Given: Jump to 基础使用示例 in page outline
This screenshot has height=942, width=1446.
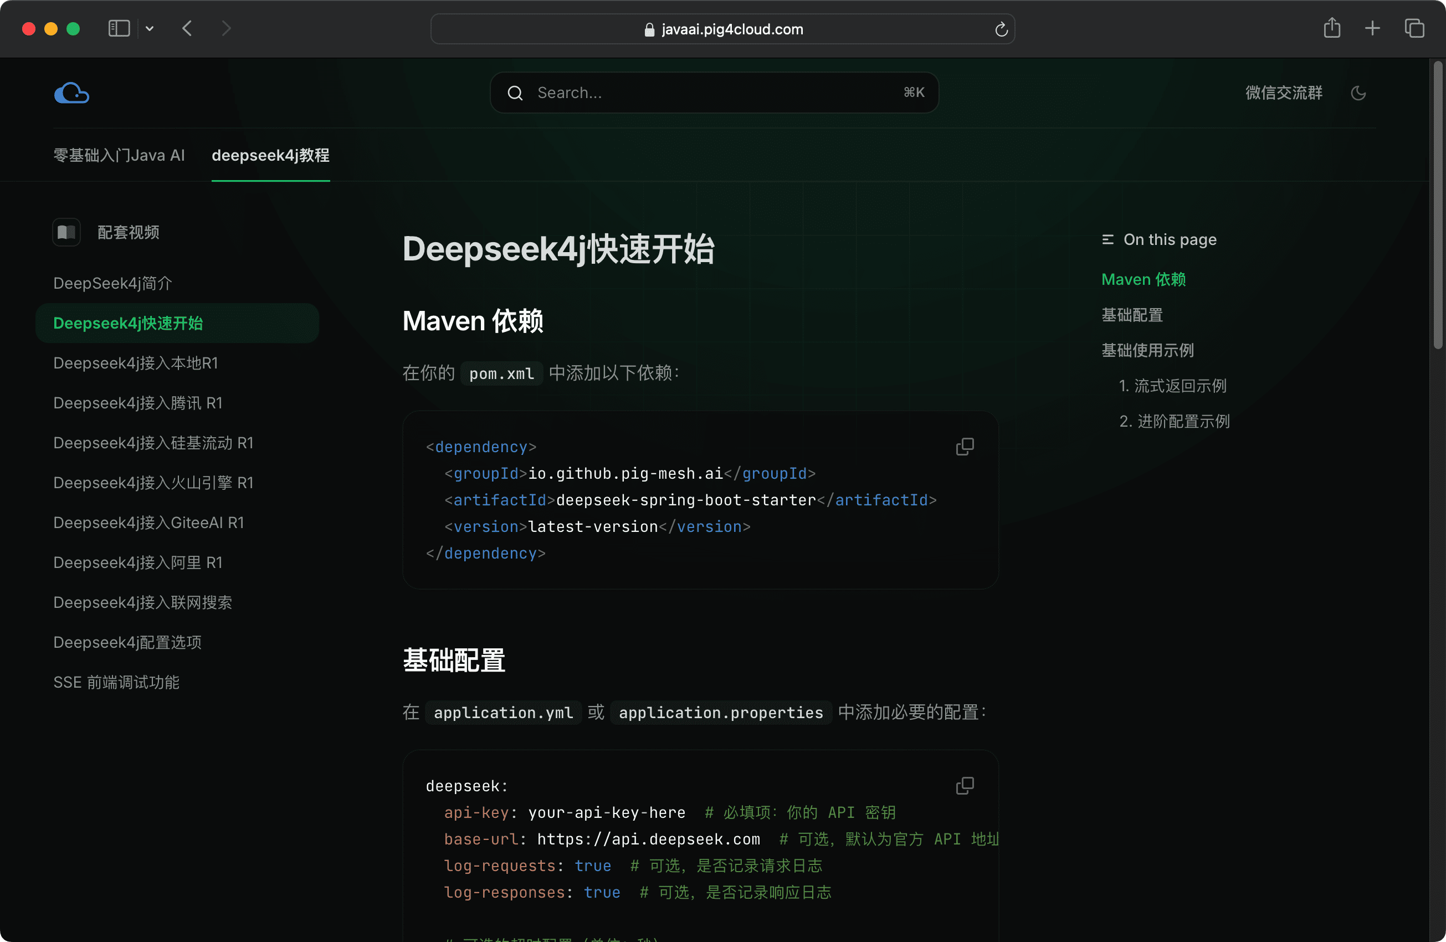Looking at the screenshot, I should pos(1148,351).
